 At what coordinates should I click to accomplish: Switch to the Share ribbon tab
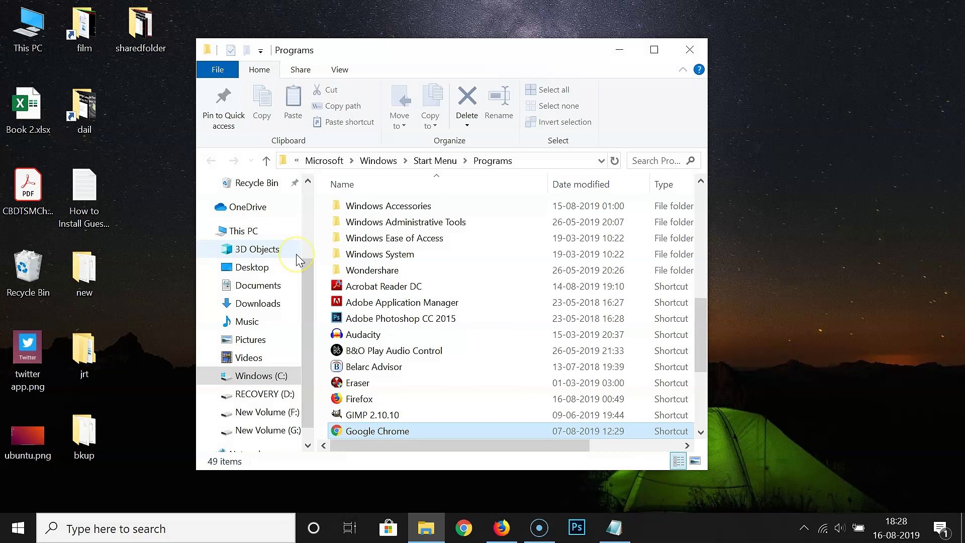[301, 69]
